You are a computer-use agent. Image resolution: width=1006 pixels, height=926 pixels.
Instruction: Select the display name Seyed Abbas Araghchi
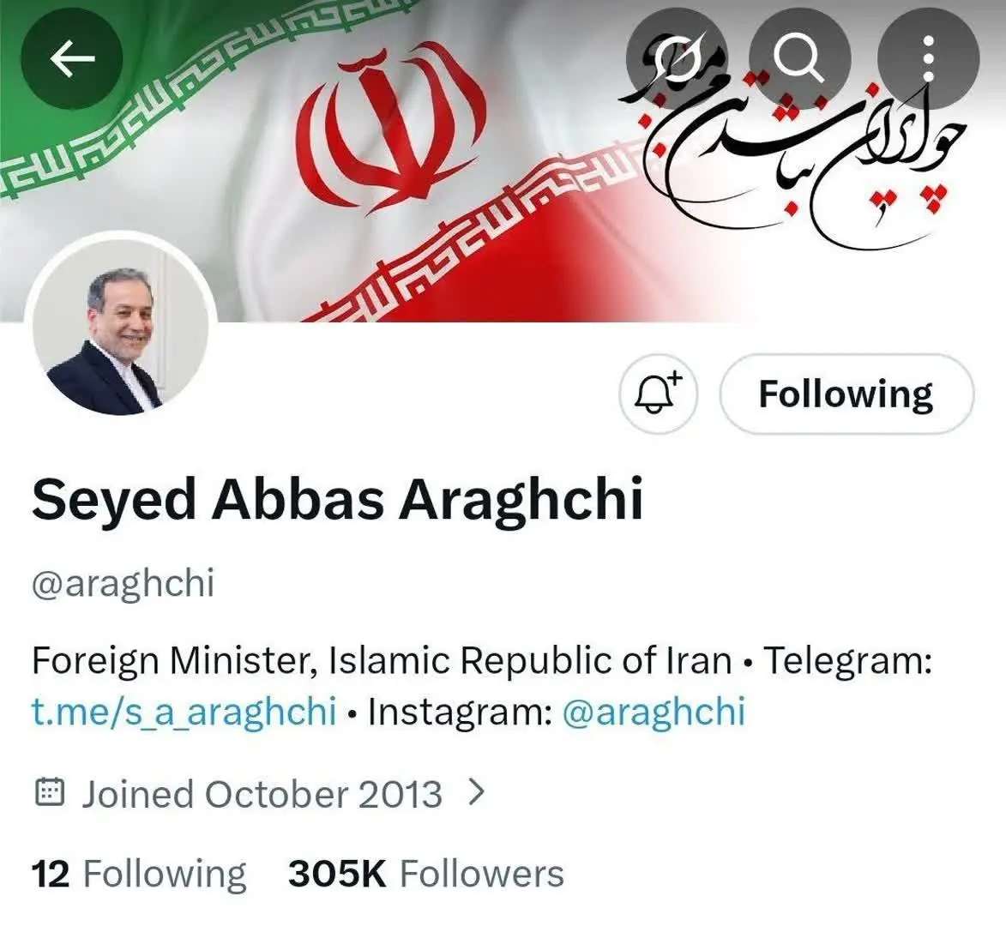[x=337, y=500]
